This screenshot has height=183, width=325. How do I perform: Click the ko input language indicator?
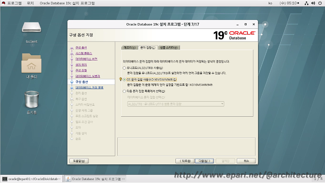[x=270, y=3]
